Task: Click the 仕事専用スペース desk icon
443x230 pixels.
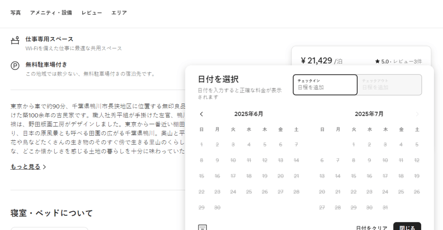Action: click(15, 41)
